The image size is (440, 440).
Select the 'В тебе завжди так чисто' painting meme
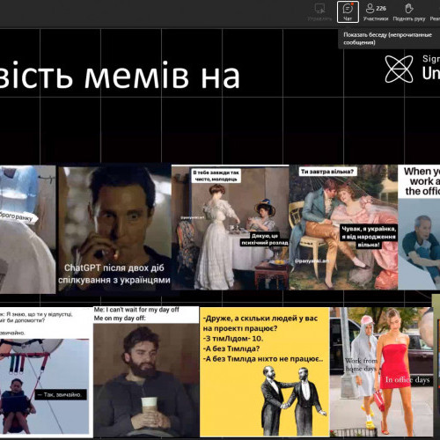pos(231,228)
